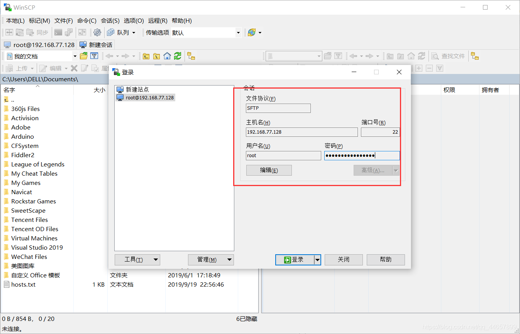Screen dimensions: 520x334
Task: Expand the globe icon dropdown arrow
Action: (x=260, y=33)
